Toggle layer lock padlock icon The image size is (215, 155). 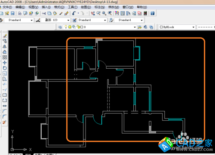pos(78,27)
